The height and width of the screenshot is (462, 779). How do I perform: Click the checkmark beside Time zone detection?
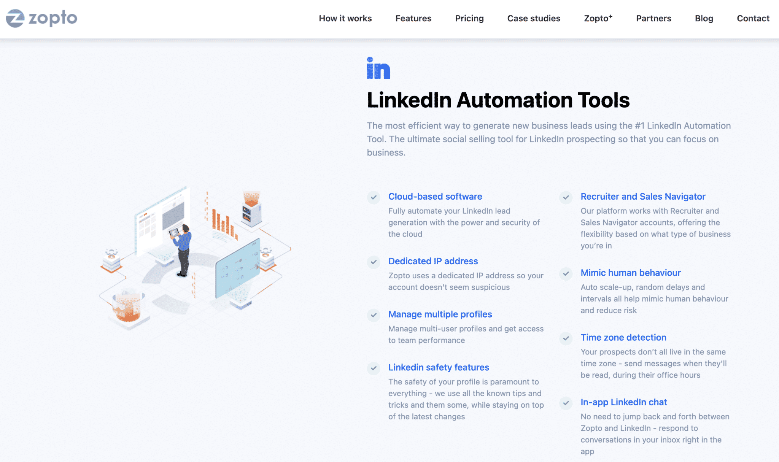coord(566,339)
